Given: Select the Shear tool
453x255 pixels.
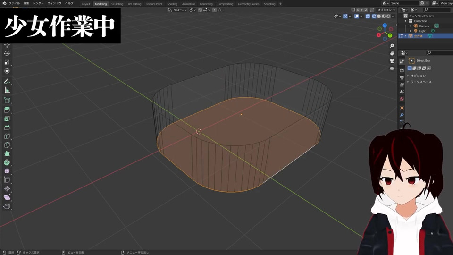Looking at the screenshot, I should pyautogui.click(x=7, y=197).
